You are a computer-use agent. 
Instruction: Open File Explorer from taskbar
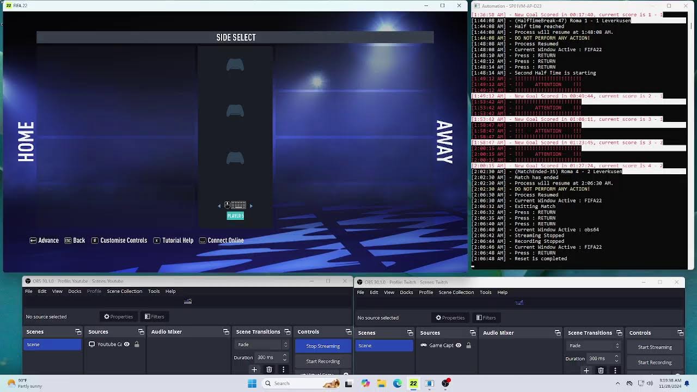pos(381,383)
